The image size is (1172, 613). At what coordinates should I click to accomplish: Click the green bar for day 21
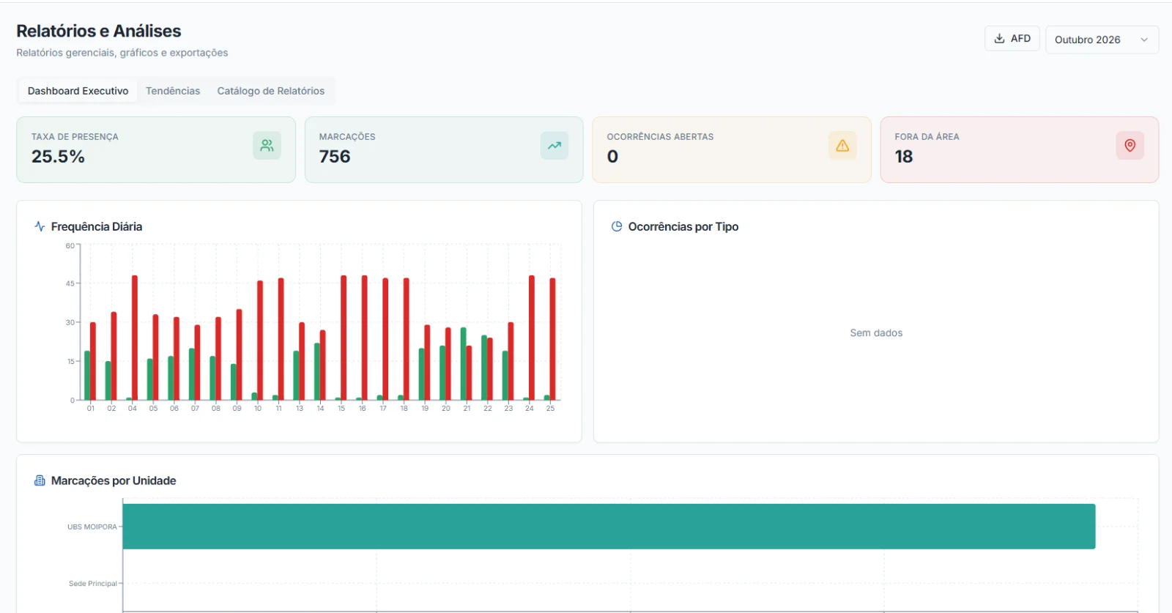click(464, 364)
